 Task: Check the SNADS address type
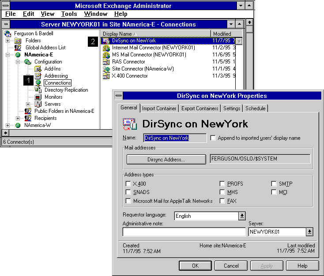(128, 192)
